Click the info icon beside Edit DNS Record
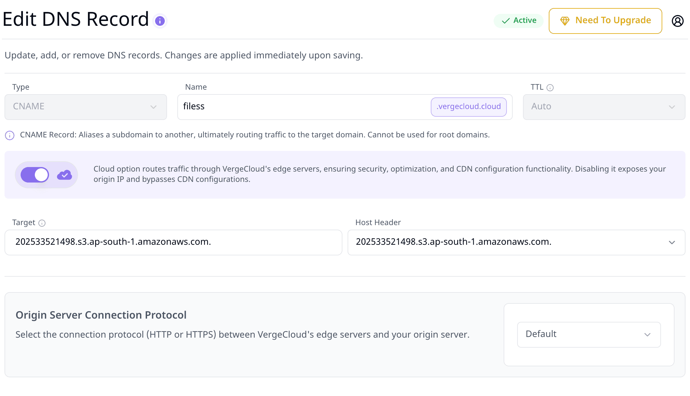 160,21
